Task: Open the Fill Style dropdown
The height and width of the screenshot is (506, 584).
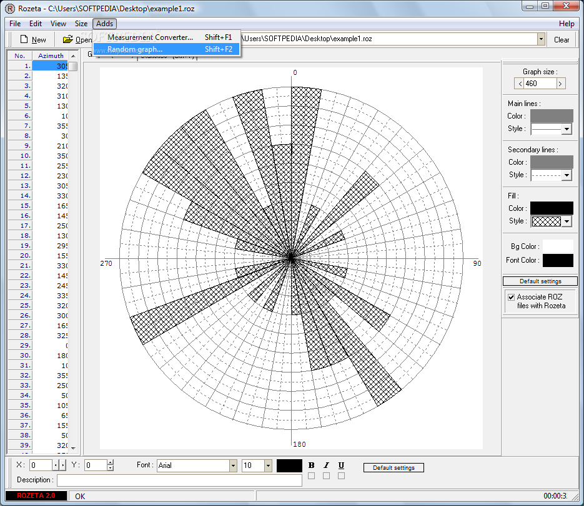Action: click(x=567, y=221)
